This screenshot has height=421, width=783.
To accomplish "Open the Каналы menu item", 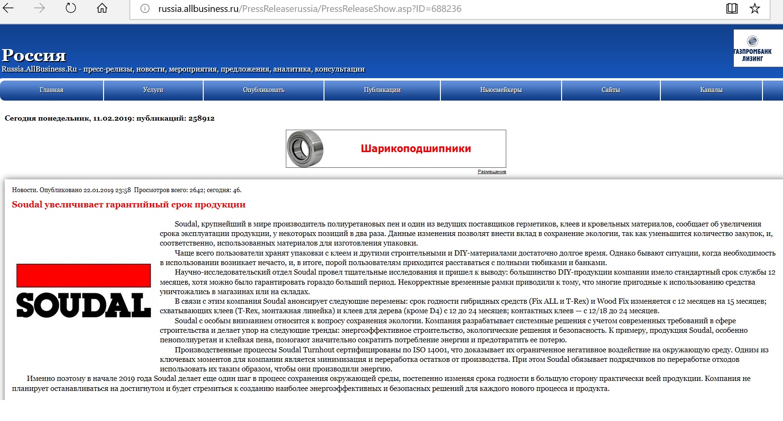I will [x=711, y=90].
